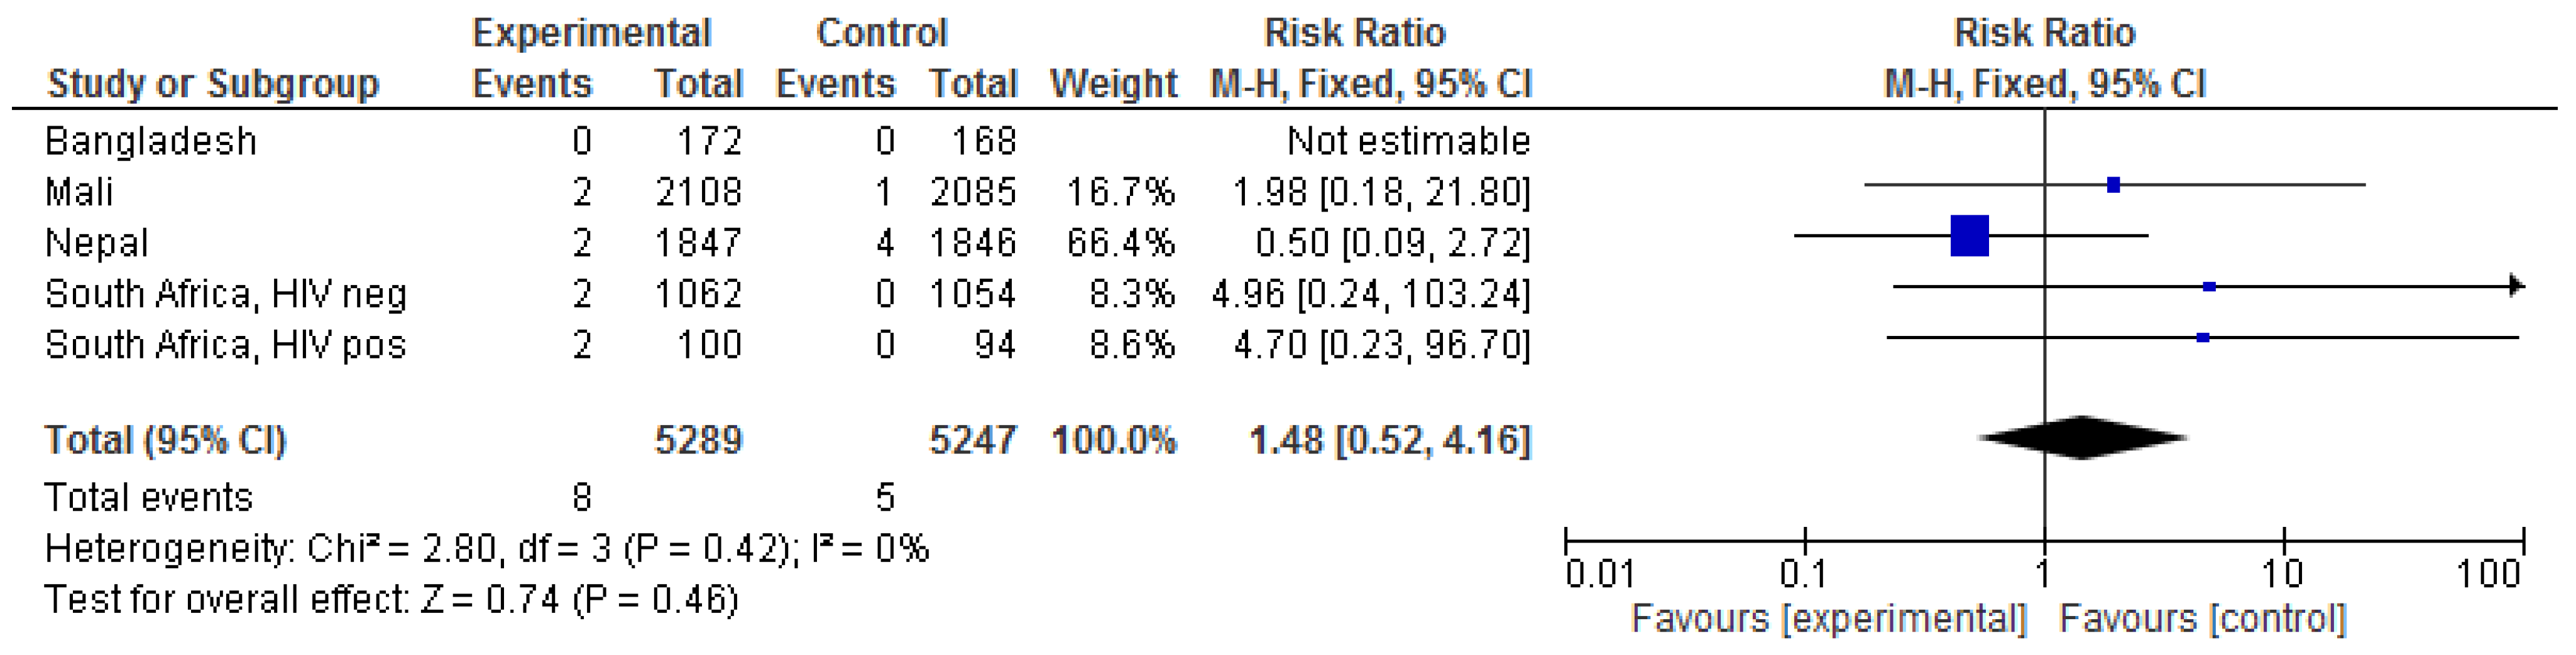Click the Weight column header
Image resolution: width=2576 pixels, height=655 pixels.
[x=1113, y=83]
